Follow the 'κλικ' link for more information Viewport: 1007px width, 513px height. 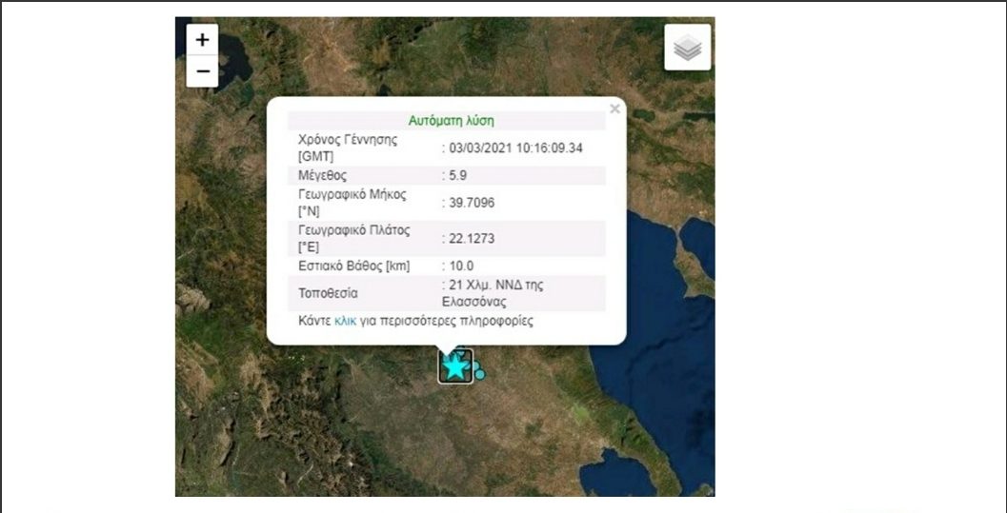click(x=345, y=321)
